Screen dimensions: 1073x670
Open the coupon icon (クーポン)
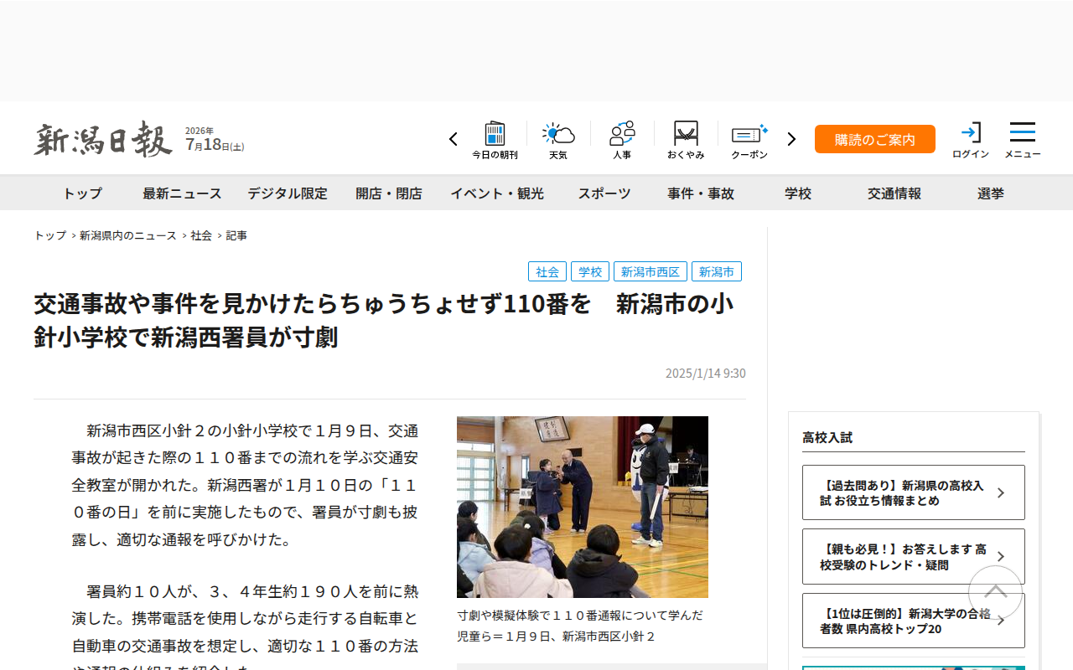pyautogui.click(x=749, y=140)
